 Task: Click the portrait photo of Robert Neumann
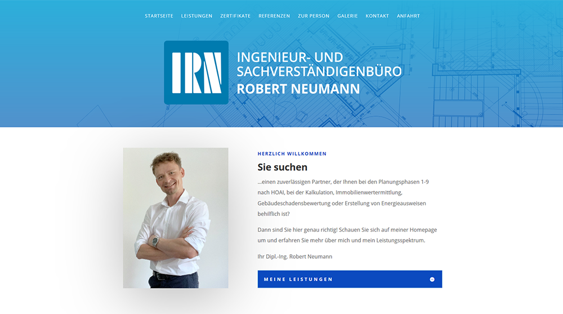[x=176, y=218]
